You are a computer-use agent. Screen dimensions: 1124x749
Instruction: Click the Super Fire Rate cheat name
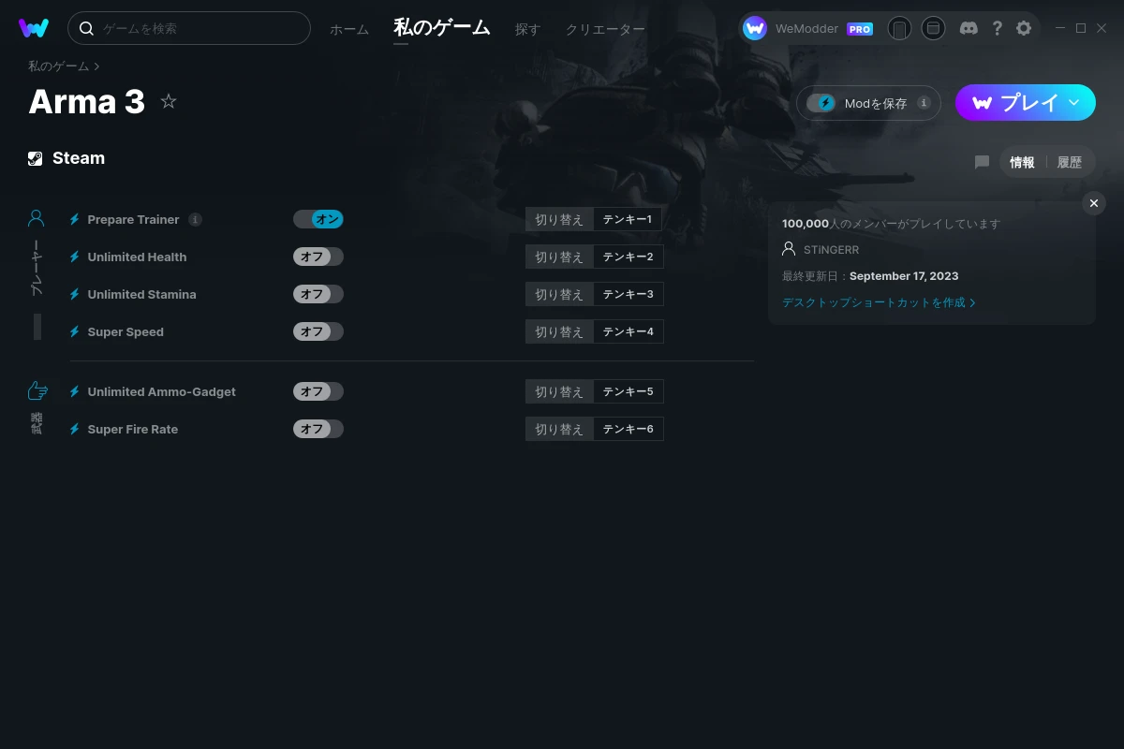pyautogui.click(x=133, y=429)
